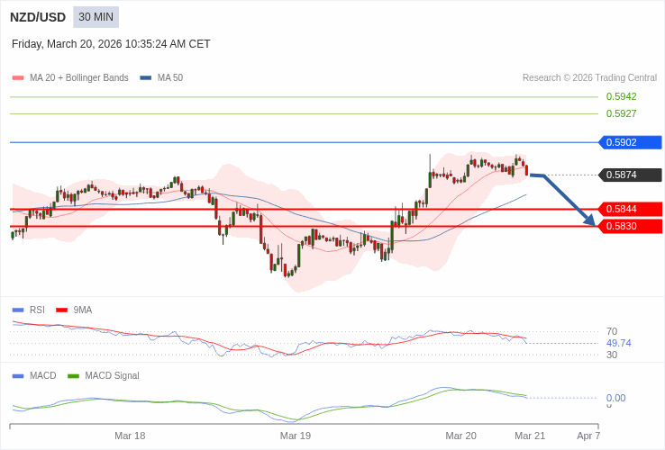Click the Mar 19 date axis label
Screen dimensions: 665x450
[296, 436]
